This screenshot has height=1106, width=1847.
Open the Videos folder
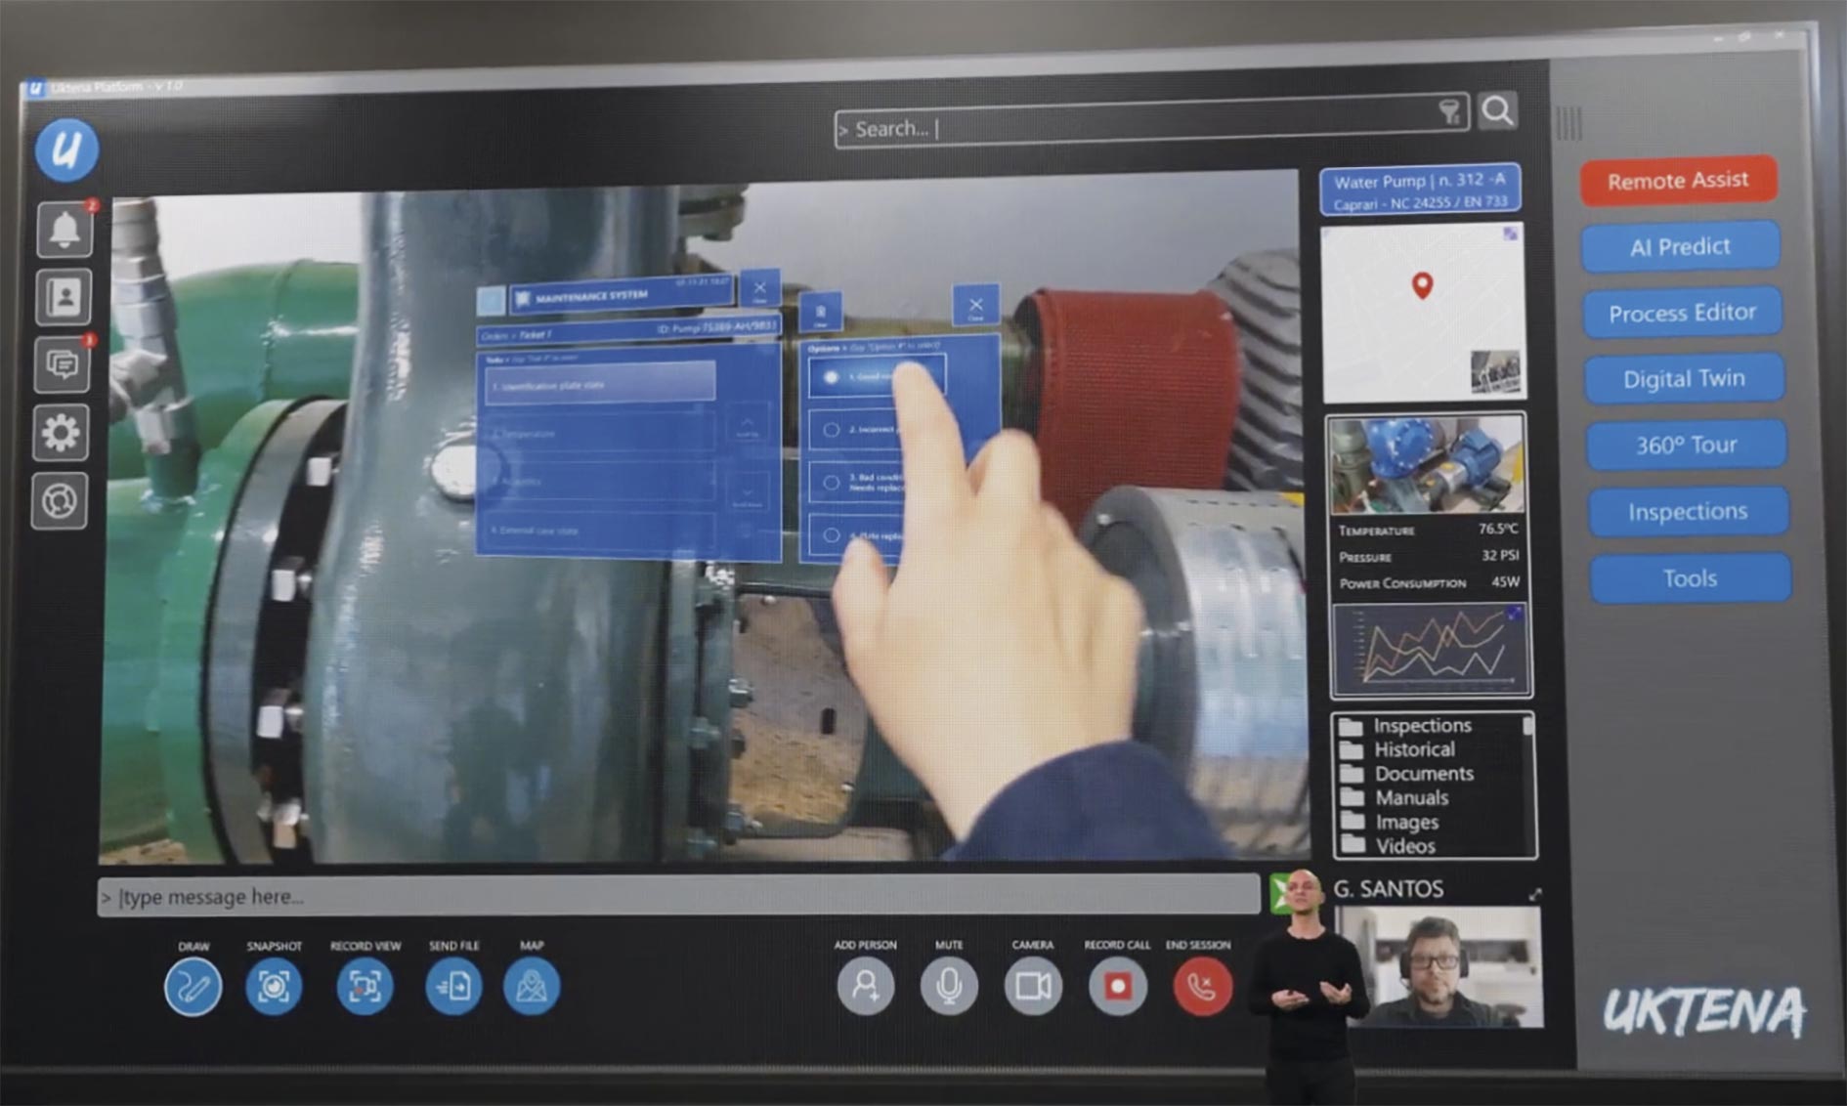tap(1389, 846)
